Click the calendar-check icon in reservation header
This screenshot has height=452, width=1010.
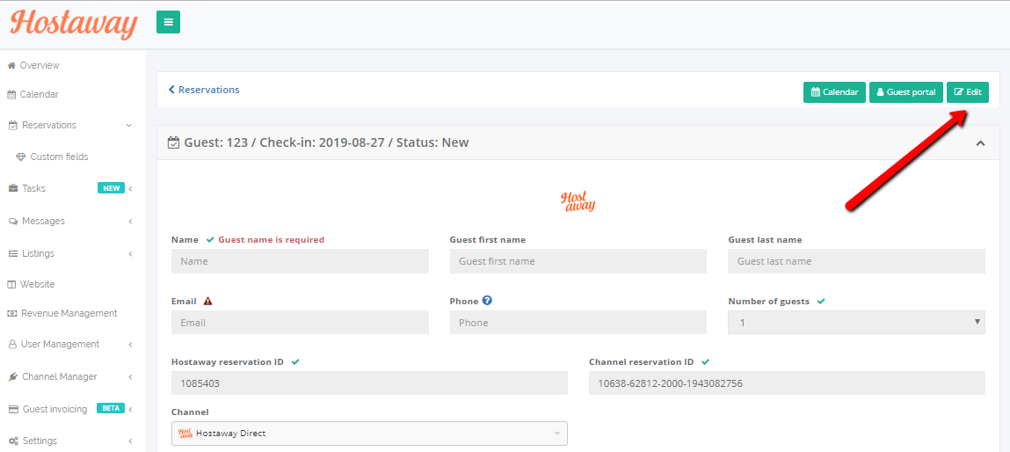point(173,142)
